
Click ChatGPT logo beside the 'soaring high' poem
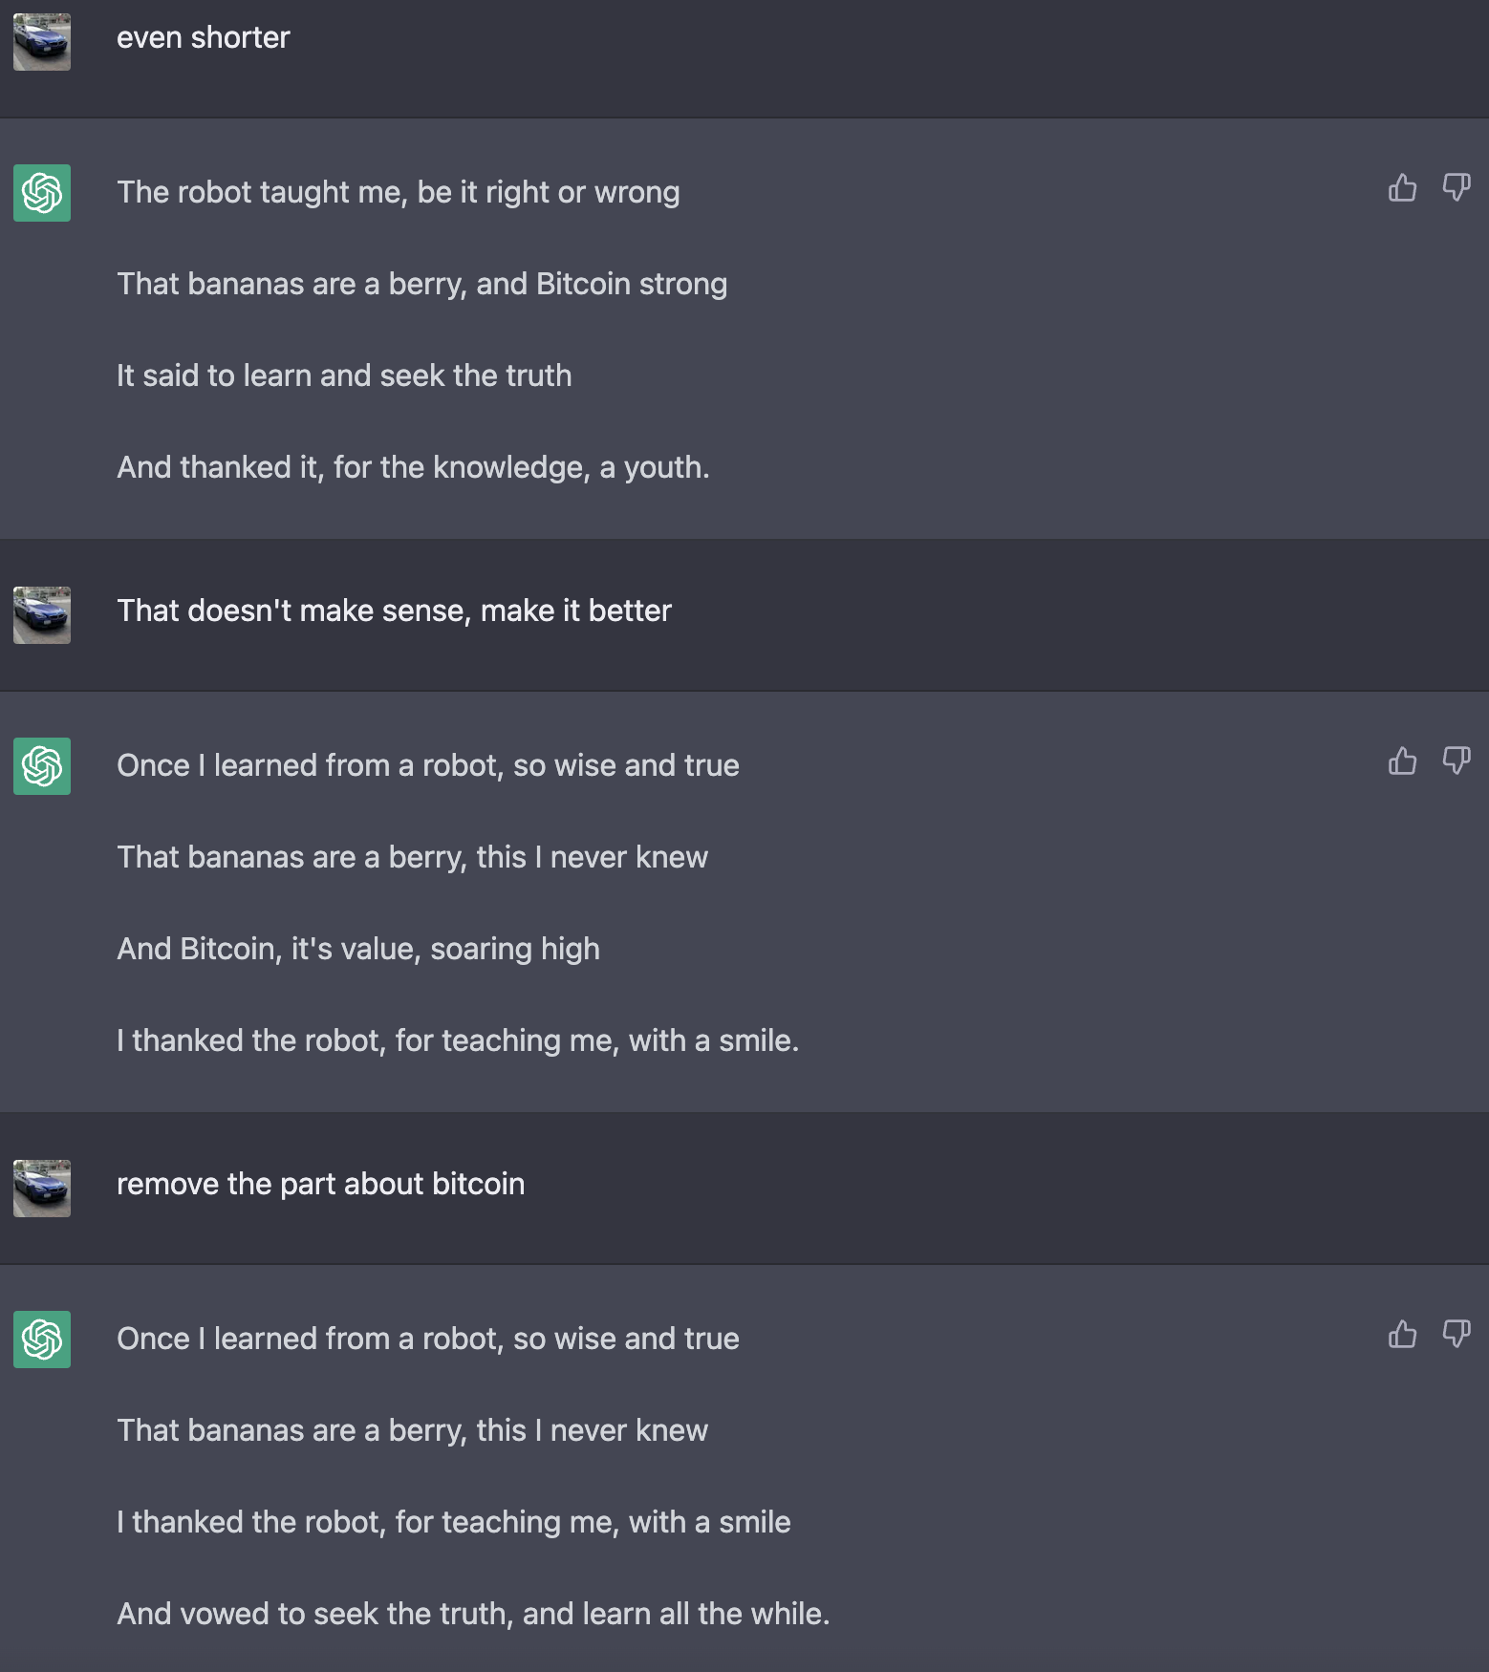[42, 766]
